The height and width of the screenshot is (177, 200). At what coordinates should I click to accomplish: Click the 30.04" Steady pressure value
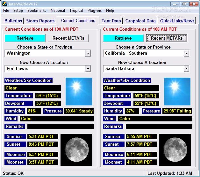(79, 111)
